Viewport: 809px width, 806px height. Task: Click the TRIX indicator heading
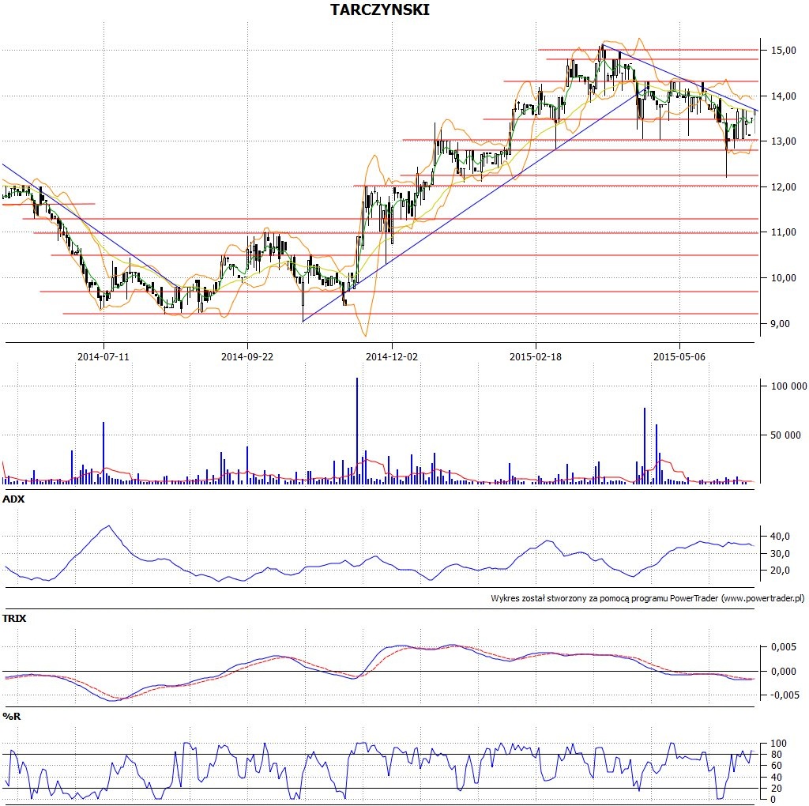[14, 618]
